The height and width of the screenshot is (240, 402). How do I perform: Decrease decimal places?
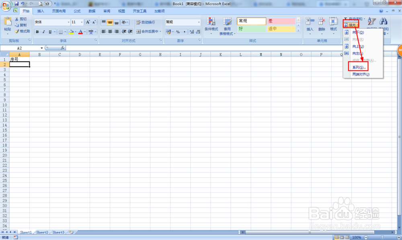(x=198, y=32)
